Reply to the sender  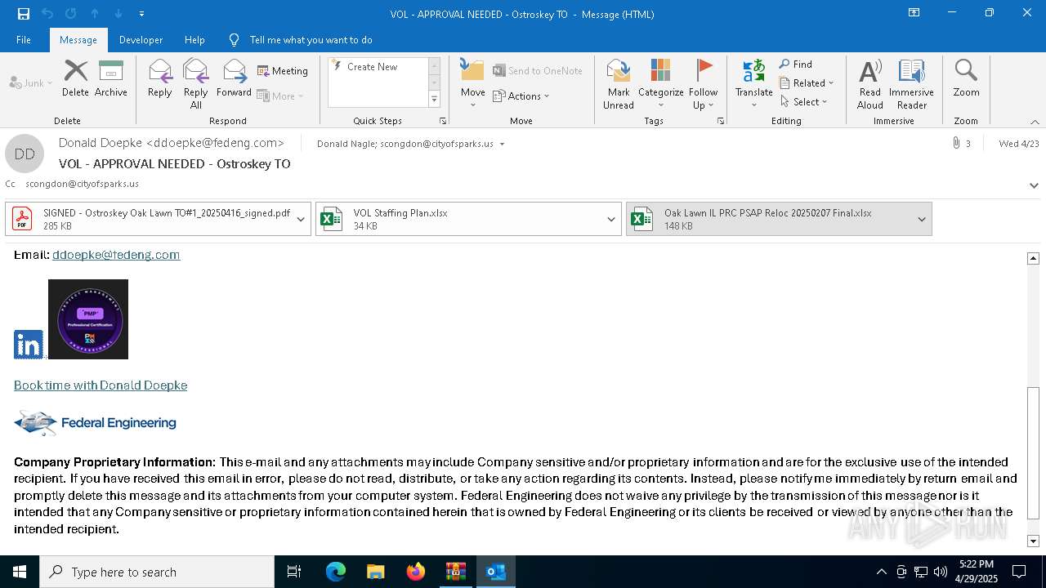point(160,79)
